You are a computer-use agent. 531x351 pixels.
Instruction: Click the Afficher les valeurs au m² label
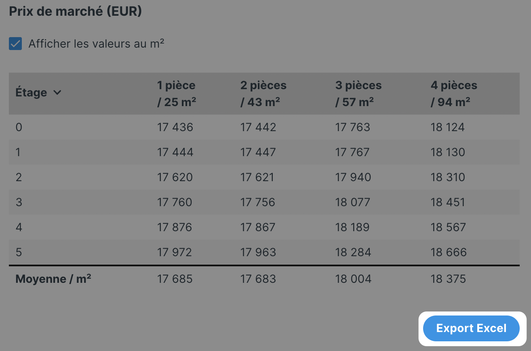click(96, 44)
